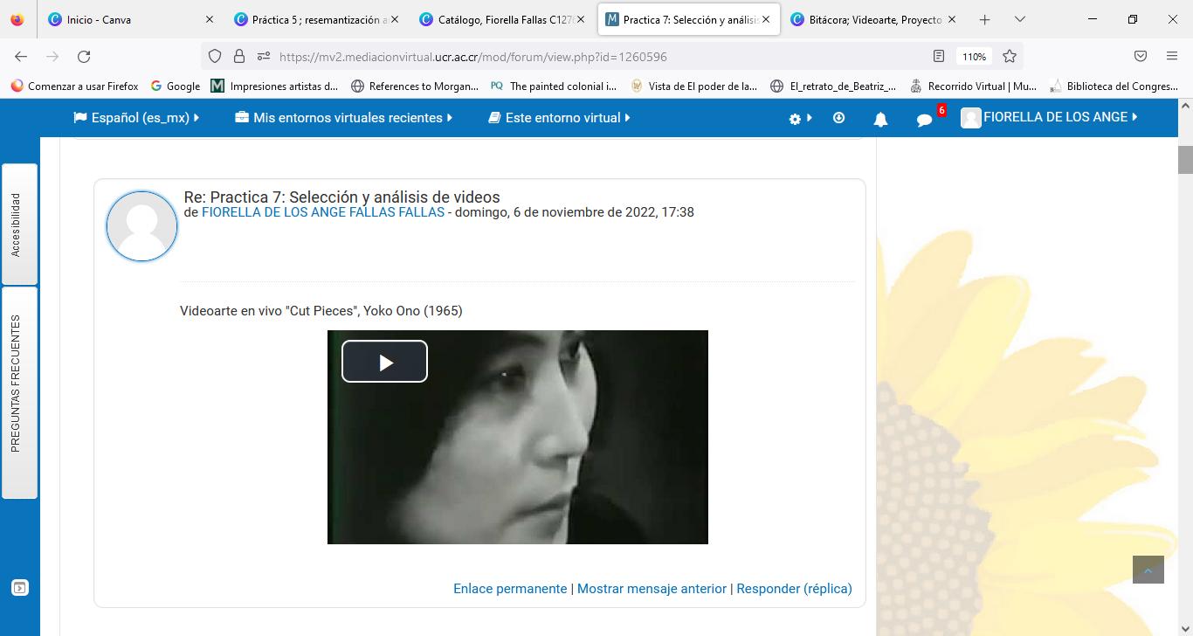This screenshot has height=636, width=1193.
Task: Open the Pocket save icon
Action: (x=1141, y=56)
